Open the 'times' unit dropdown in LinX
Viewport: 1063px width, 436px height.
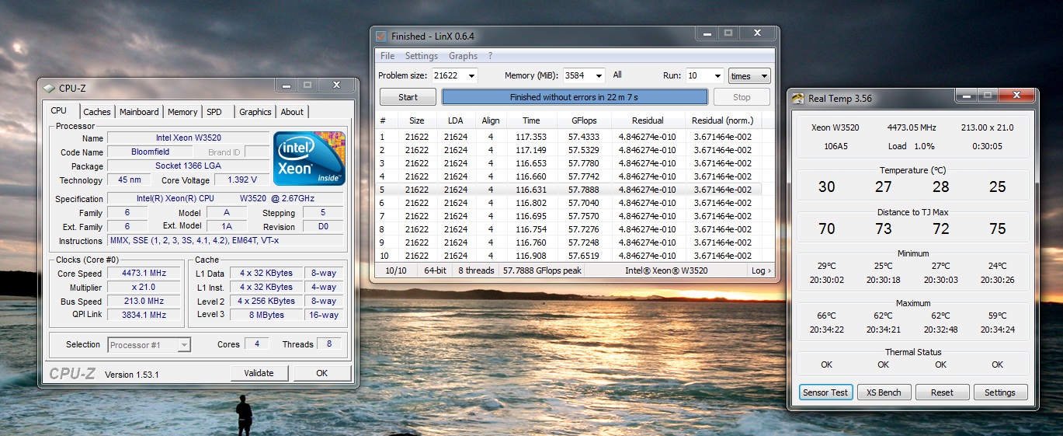pos(749,76)
